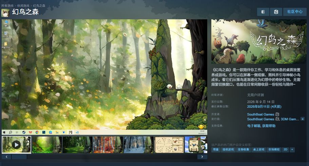The image size is (309, 166).
Task: Select the dark green grass path thumbnail
Action: (x=77, y=145)
